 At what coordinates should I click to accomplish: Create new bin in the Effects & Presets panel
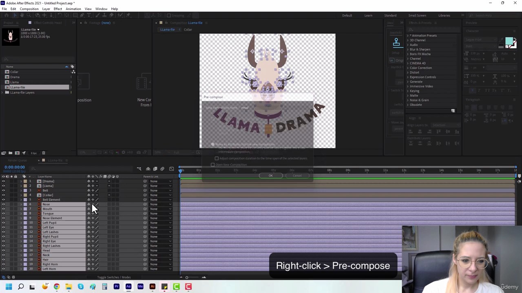point(453,111)
